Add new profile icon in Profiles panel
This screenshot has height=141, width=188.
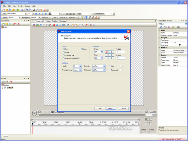(x=3, y=82)
